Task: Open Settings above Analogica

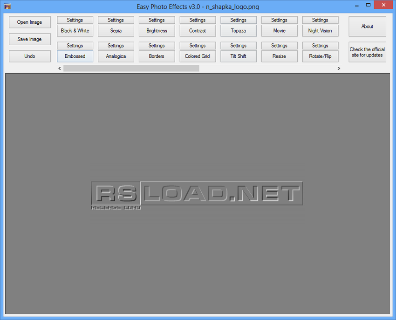Action: pyautogui.click(x=116, y=46)
